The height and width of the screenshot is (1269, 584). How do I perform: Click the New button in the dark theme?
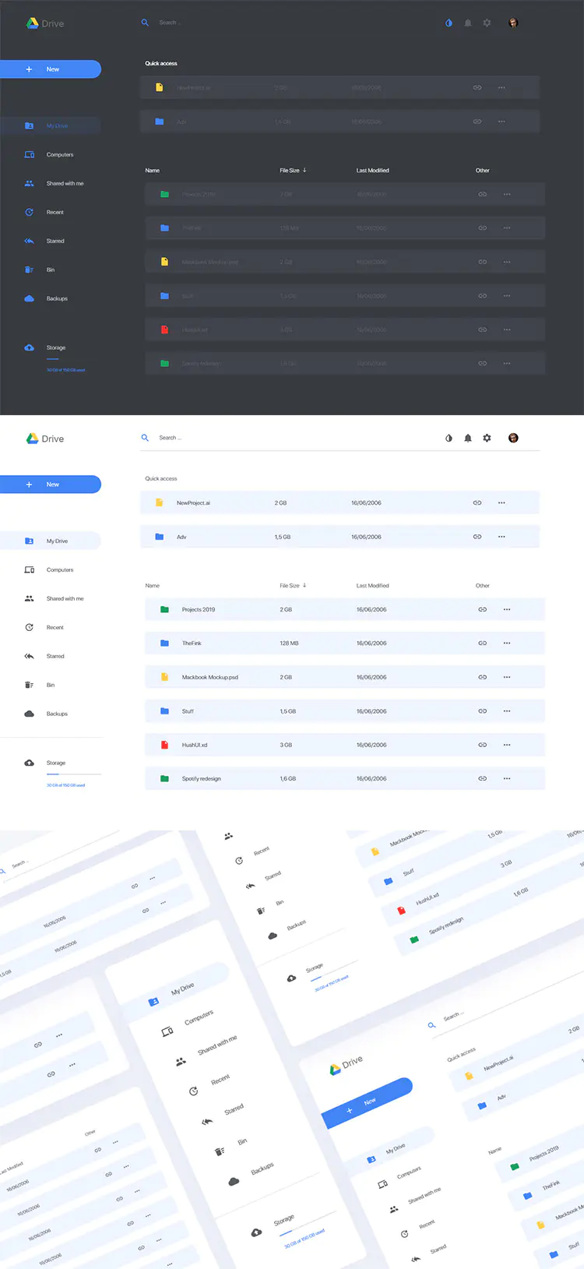click(x=51, y=69)
